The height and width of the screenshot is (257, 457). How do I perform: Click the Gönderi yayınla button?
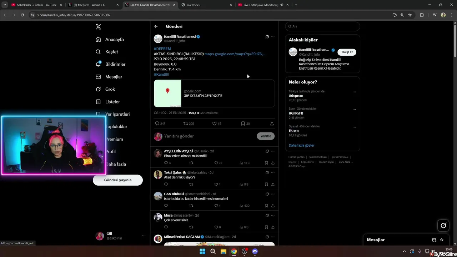(x=118, y=180)
